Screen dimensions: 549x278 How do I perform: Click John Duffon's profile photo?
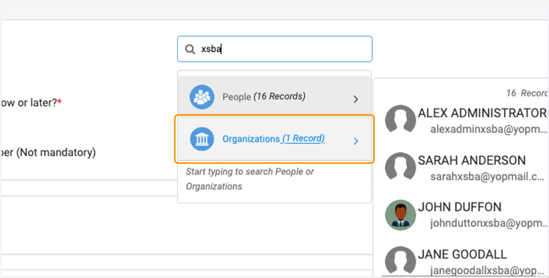[400, 215]
